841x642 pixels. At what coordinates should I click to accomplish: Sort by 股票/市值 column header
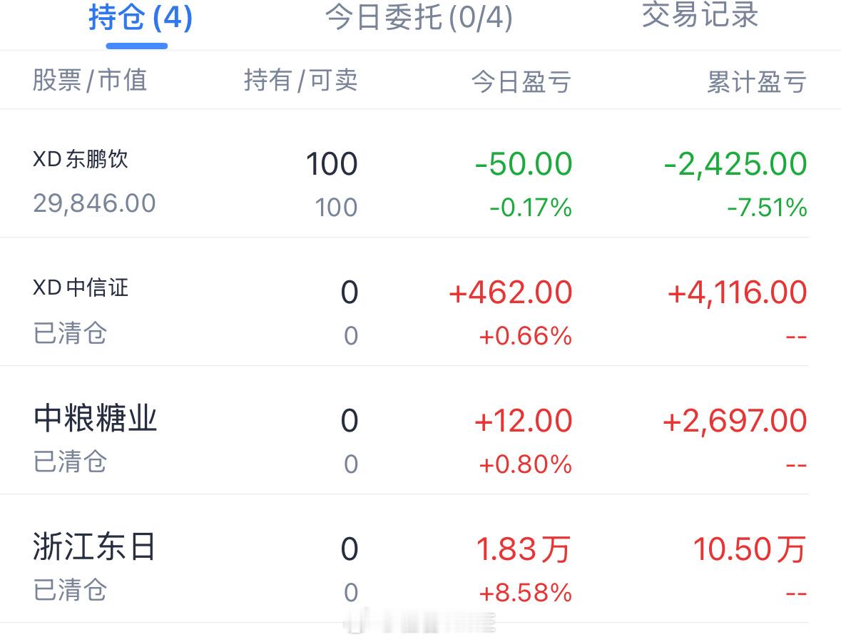click(x=90, y=81)
